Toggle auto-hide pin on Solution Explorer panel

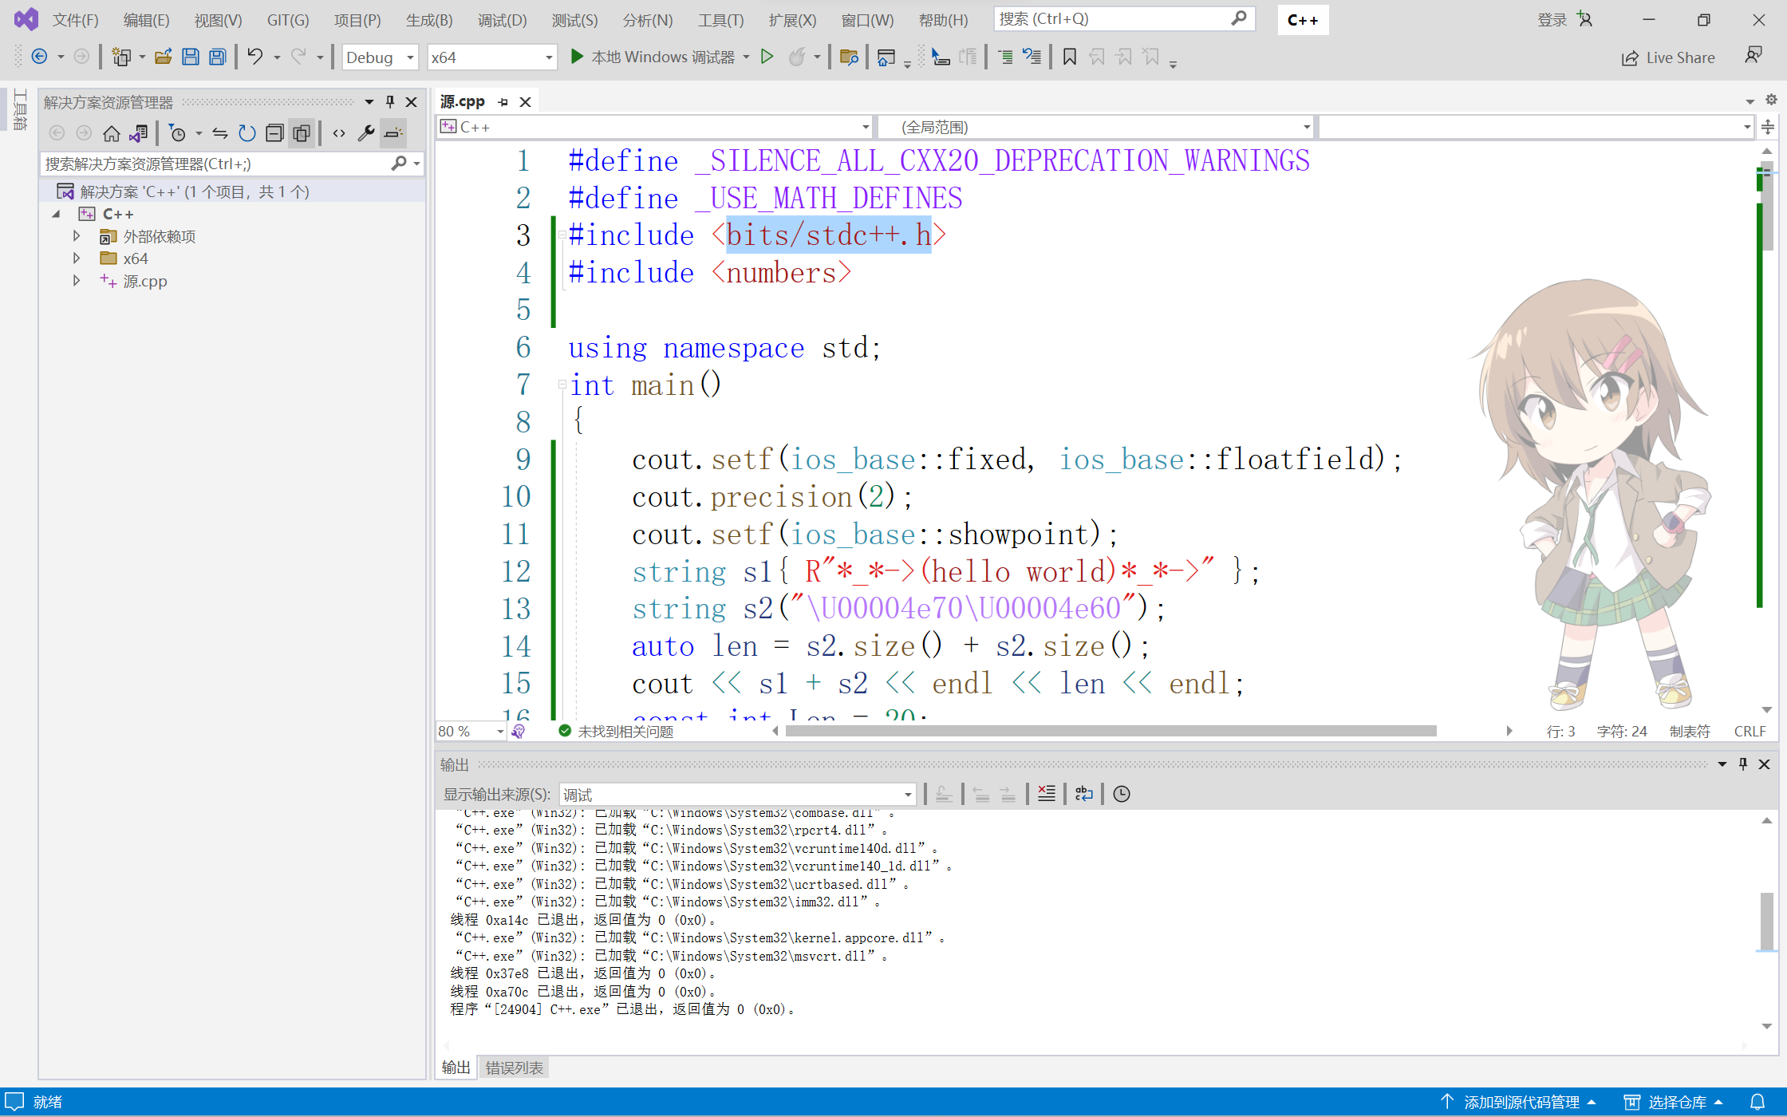[x=390, y=101]
